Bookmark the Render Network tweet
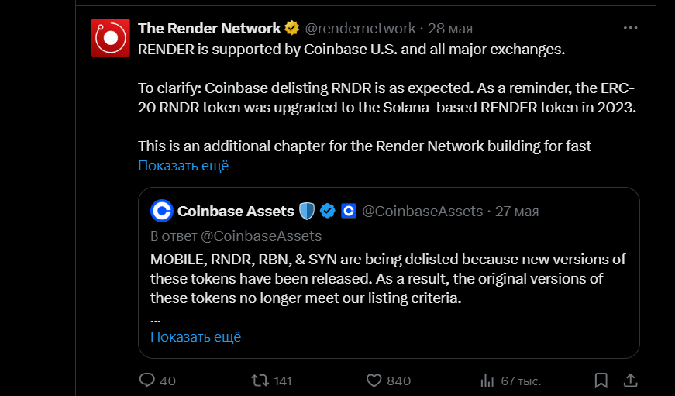675x396 pixels. [x=601, y=381]
